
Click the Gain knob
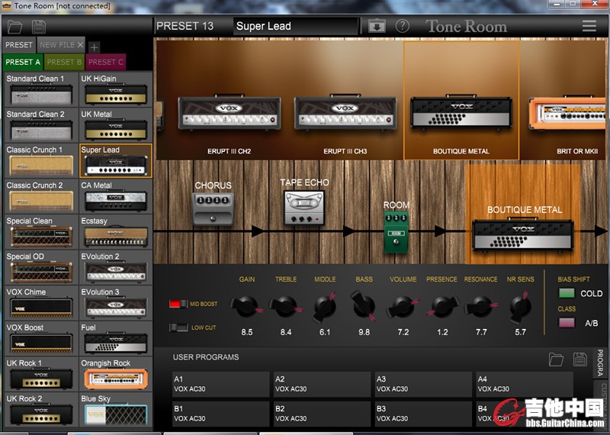coord(246,307)
